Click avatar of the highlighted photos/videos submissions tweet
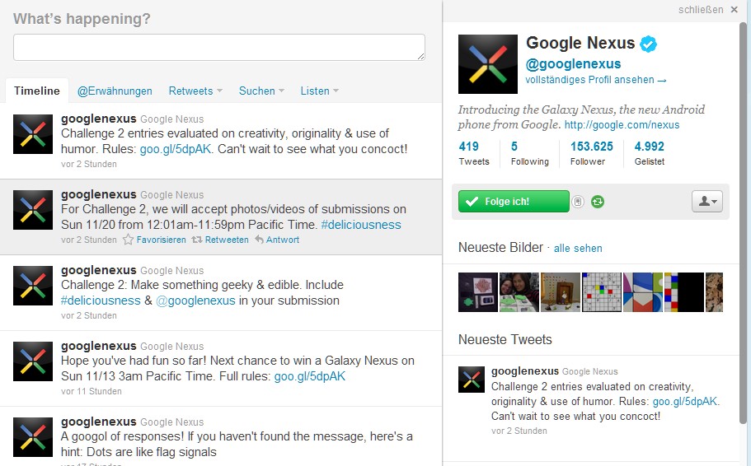This screenshot has height=466, width=751. [33, 210]
